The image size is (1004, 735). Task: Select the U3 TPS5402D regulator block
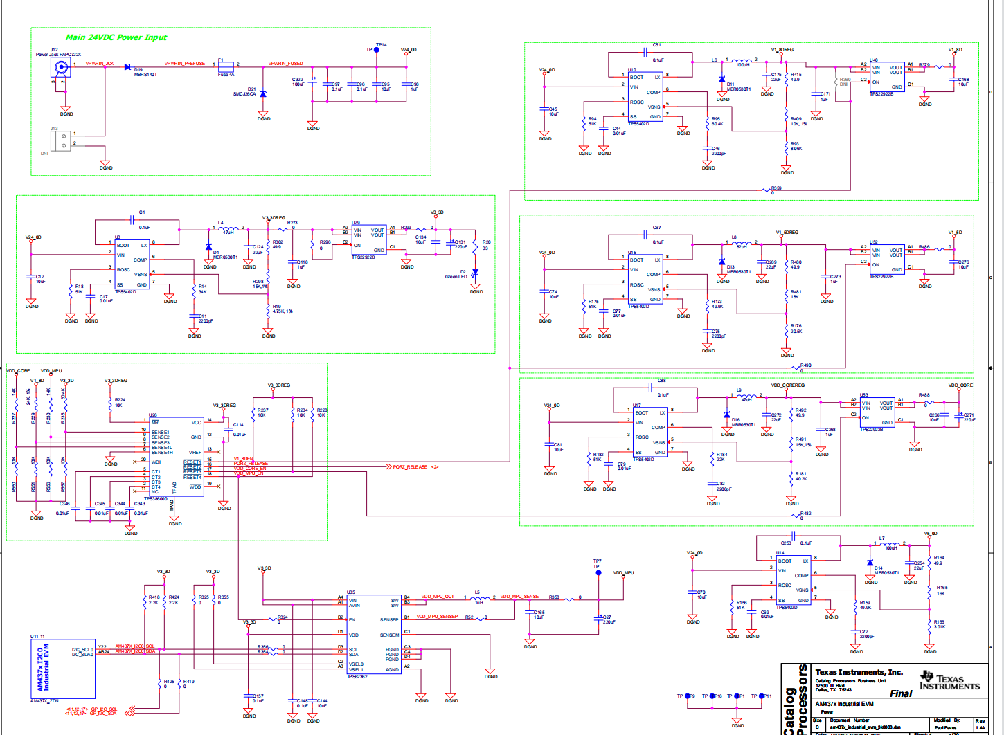pyautogui.click(x=132, y=264)
